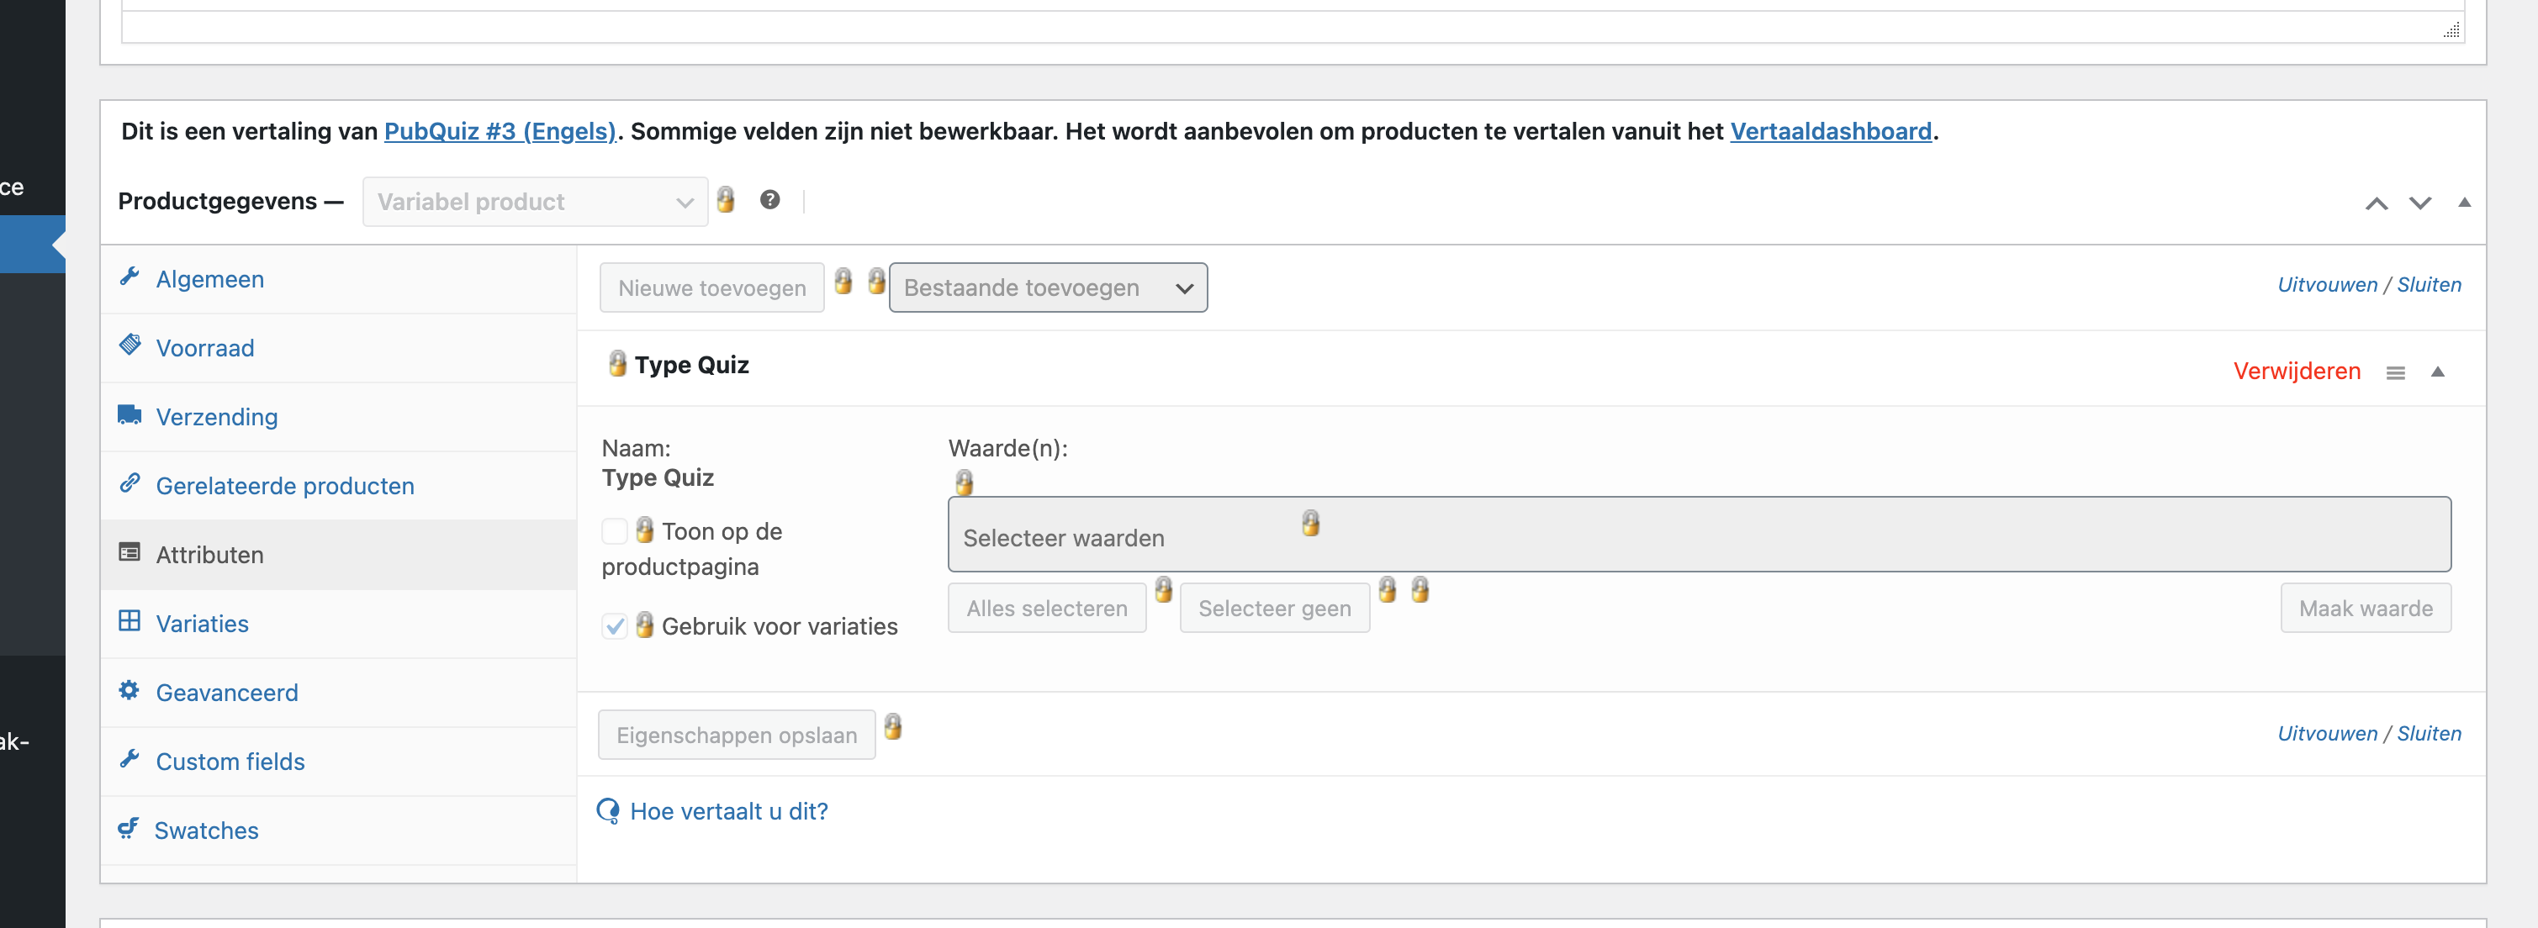This screenshot has height=928, width=2538.
Task: Open PubQuiz #3 (Engels) link
Action: [x=500, y=131]
